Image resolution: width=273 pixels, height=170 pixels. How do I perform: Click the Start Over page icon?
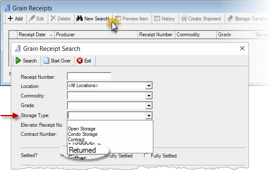coord(46,60)
